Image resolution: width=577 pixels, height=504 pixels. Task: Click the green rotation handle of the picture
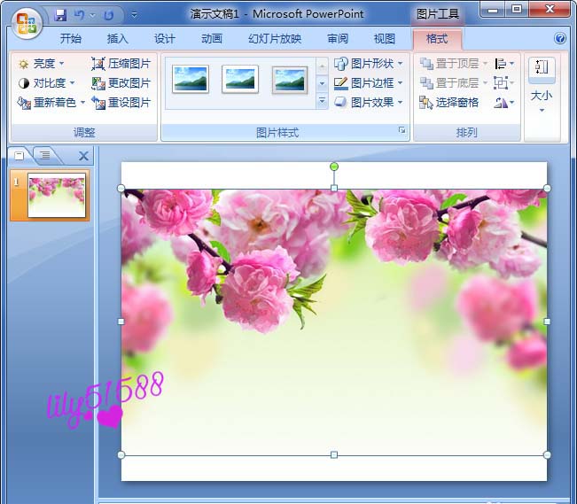pos(334,167)
